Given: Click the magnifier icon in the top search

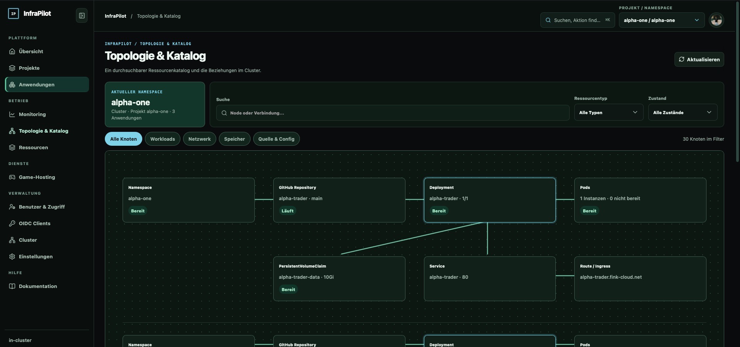Looking at the screenshot, I should tap(548, 20).
